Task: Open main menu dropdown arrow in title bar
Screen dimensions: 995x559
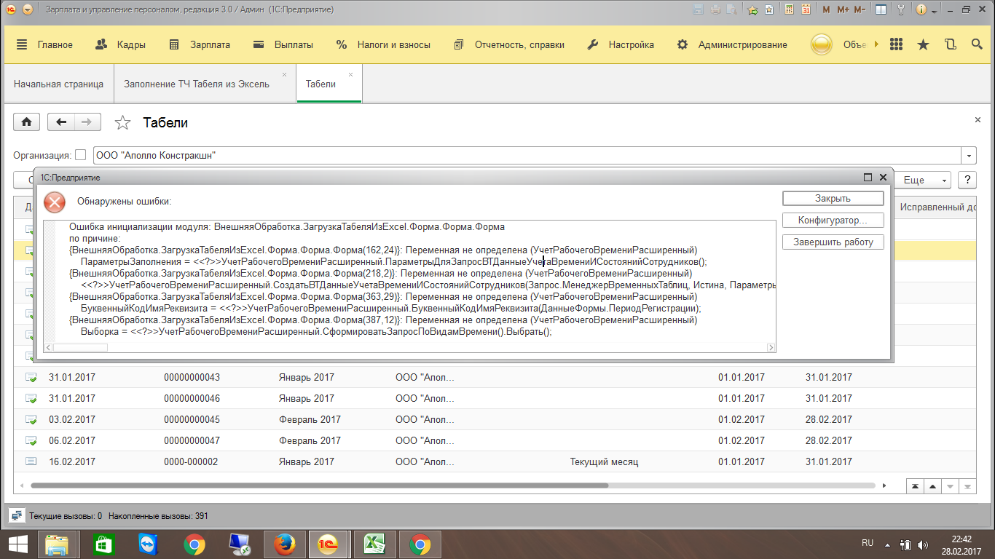Action: pos(28,10)
